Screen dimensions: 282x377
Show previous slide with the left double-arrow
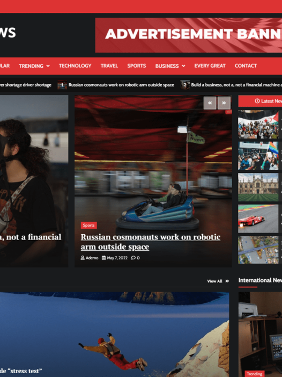[x=210, y=103]
